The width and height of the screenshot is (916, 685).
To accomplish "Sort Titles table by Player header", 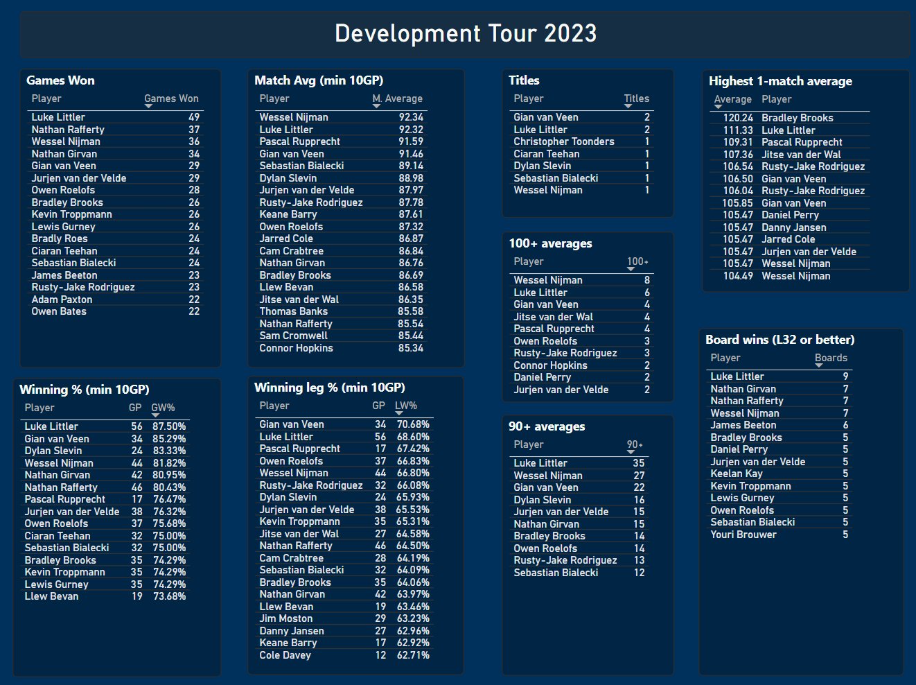I will pyautogui.click(x=529, y=98).
